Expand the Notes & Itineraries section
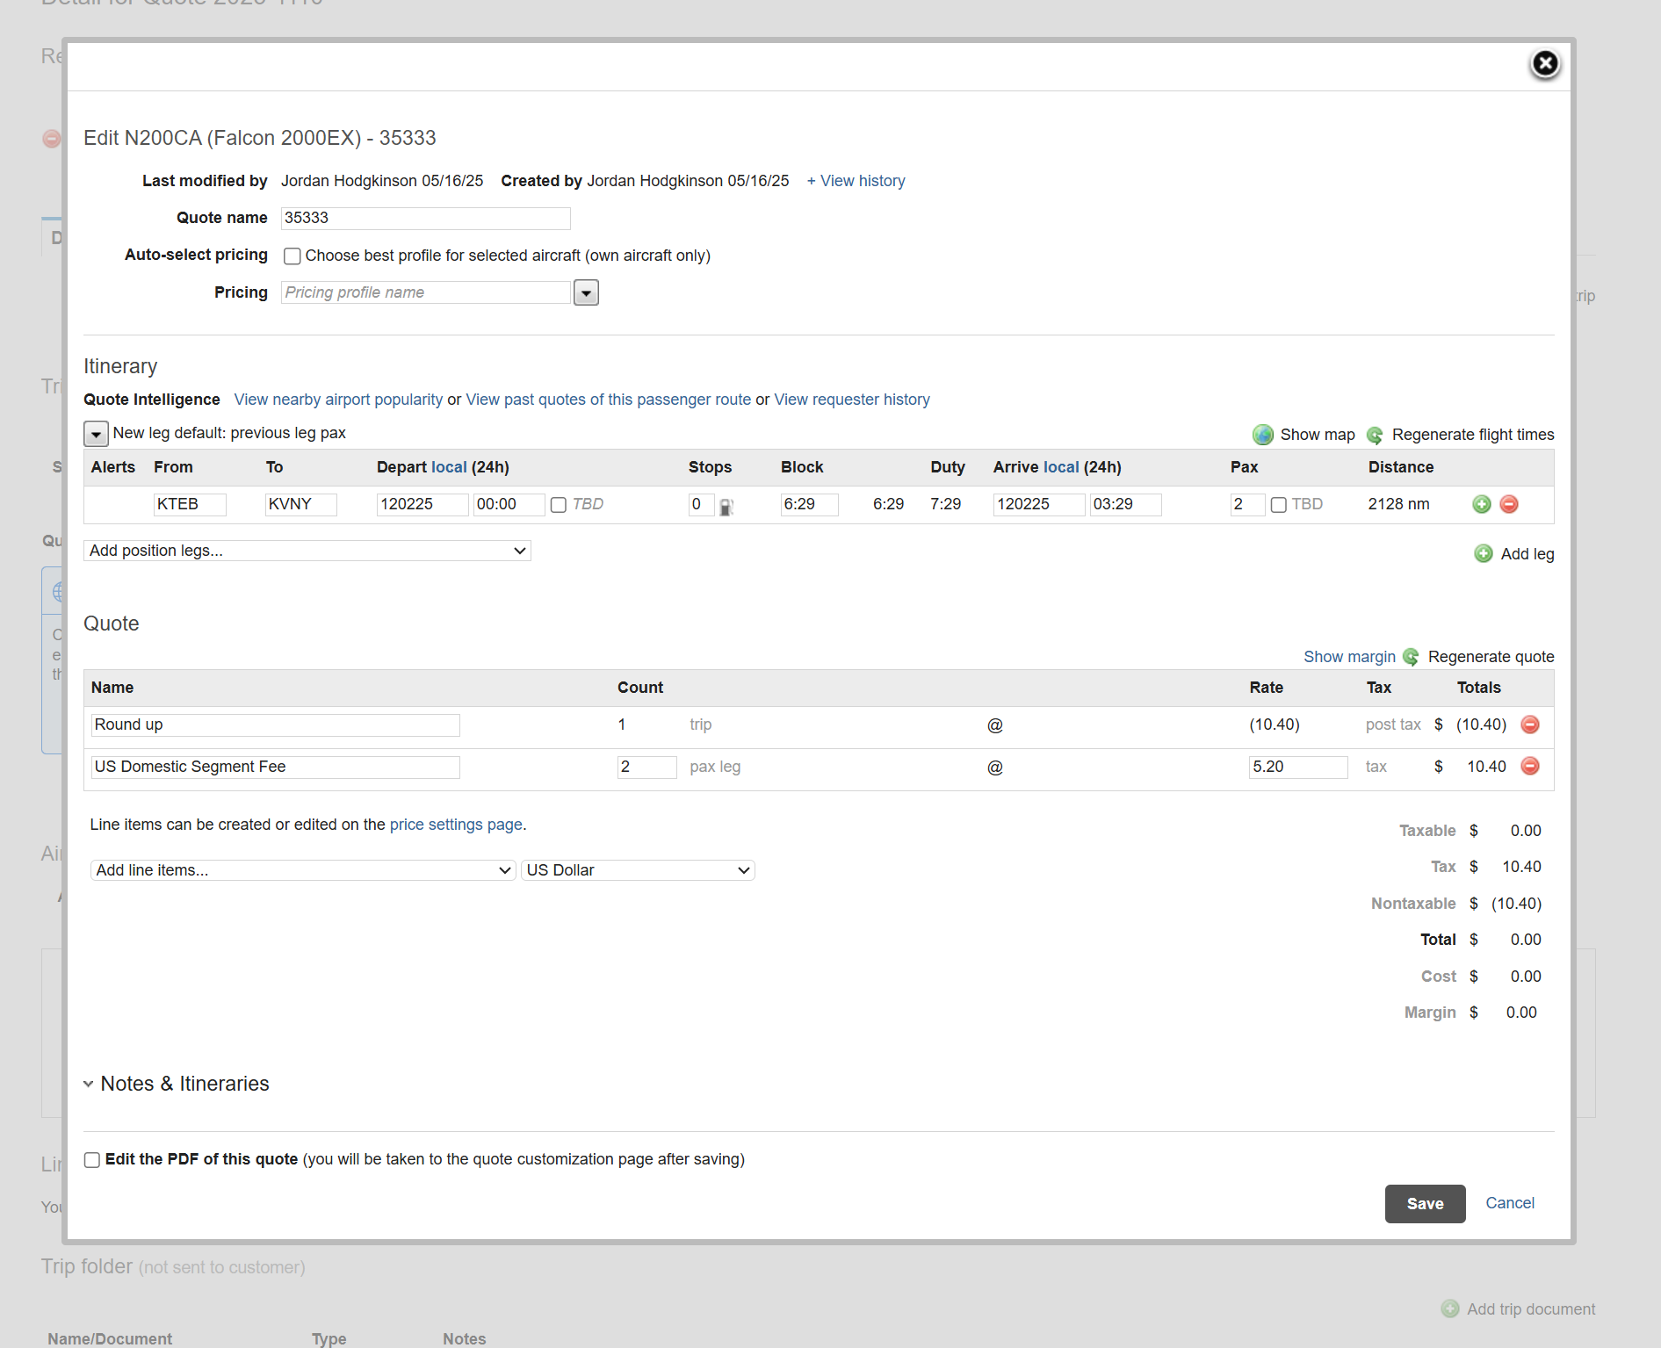1661x1348 pixels. pyautogui.click(x=177, y=1084)
